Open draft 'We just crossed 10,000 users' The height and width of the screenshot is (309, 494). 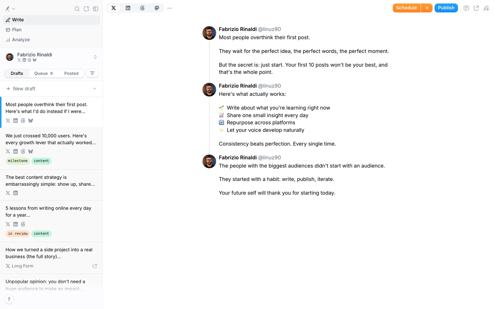click(x=51, y=149)
